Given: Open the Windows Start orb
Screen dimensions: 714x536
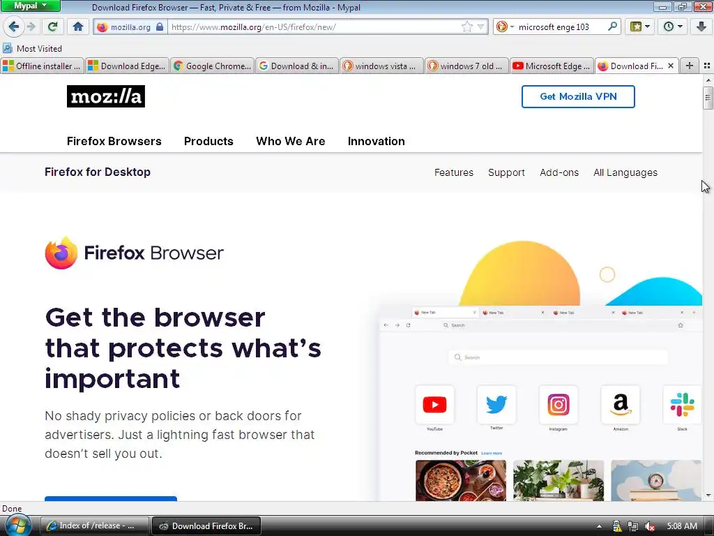Looking at the screenshot, I should [x=17, y=525].
